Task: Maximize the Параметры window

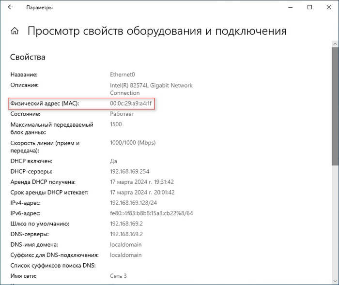Action: [309, 7]
